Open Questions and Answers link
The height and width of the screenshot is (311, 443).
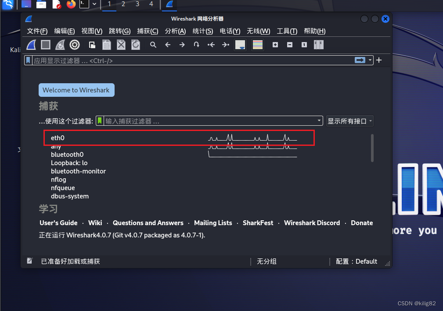point(148,223)
